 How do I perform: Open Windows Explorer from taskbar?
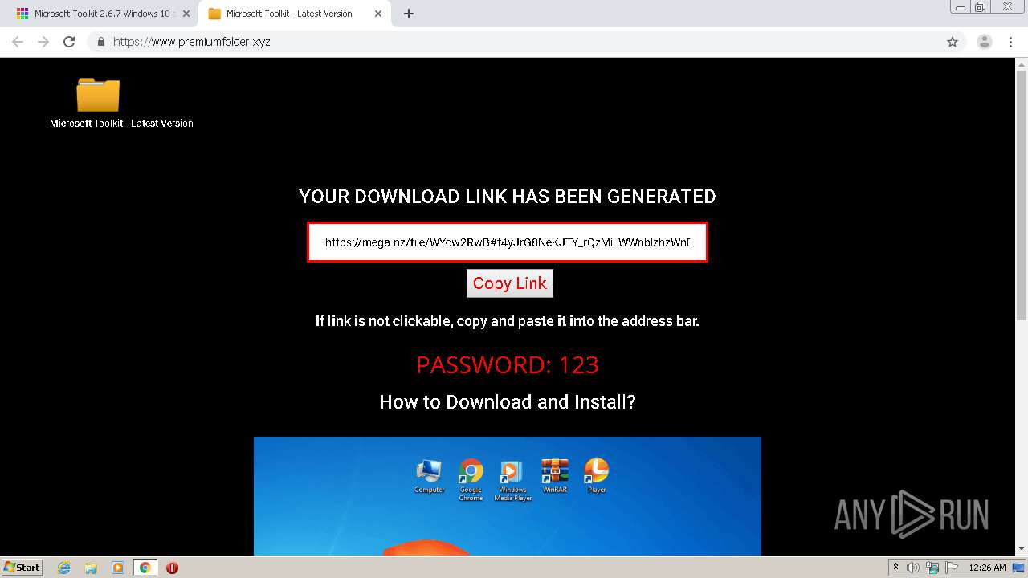coord(91,568)
